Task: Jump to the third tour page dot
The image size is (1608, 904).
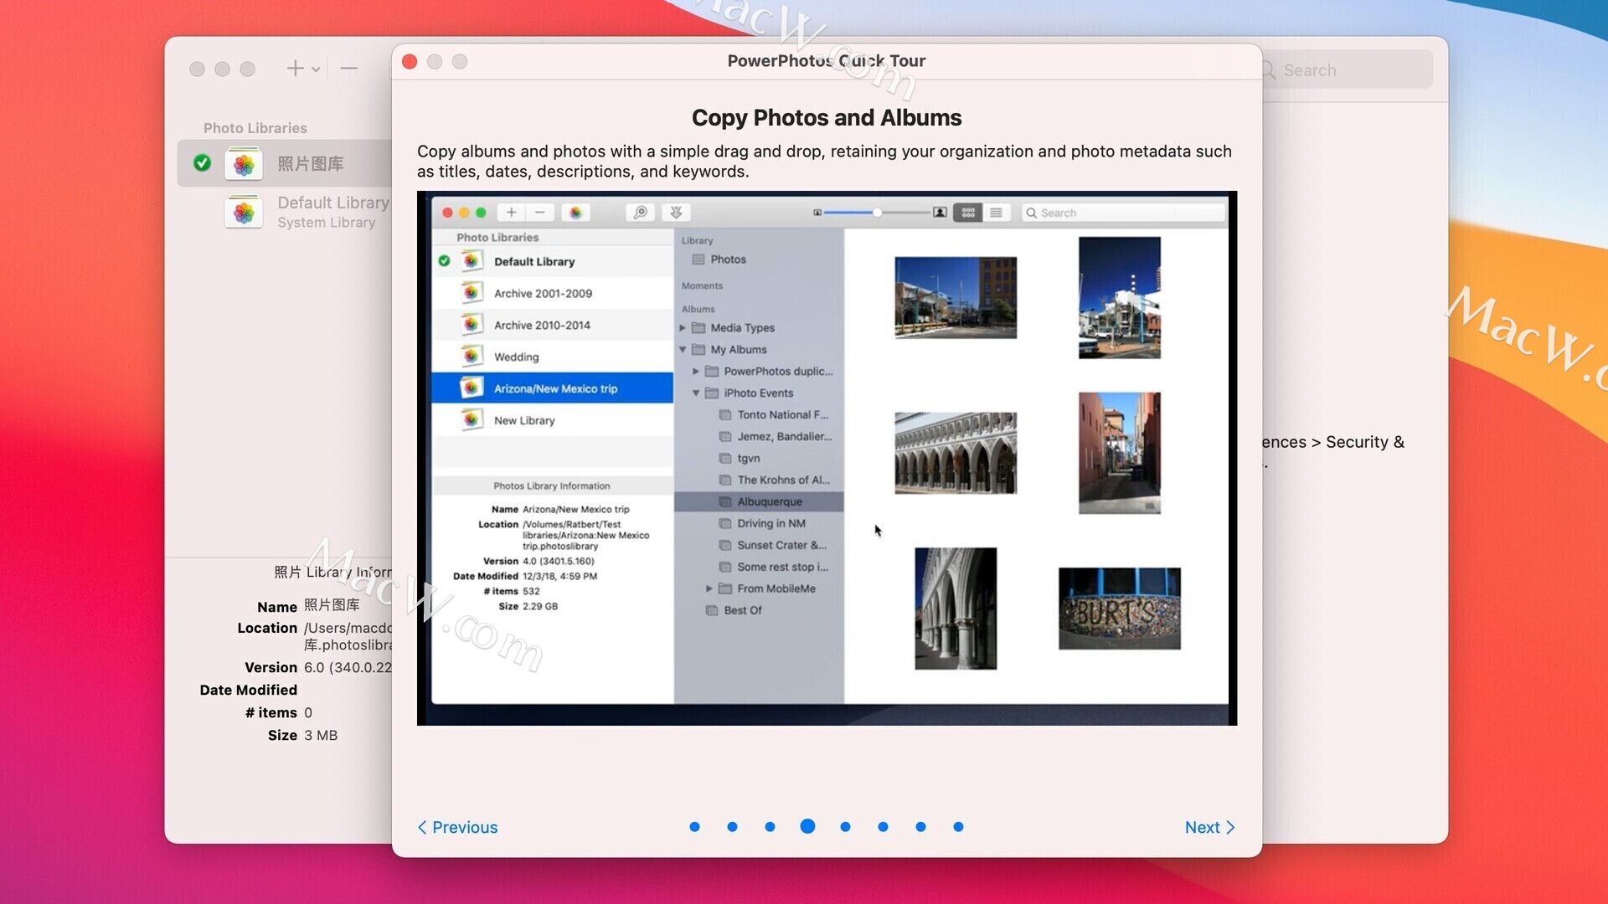Action: 770,827
